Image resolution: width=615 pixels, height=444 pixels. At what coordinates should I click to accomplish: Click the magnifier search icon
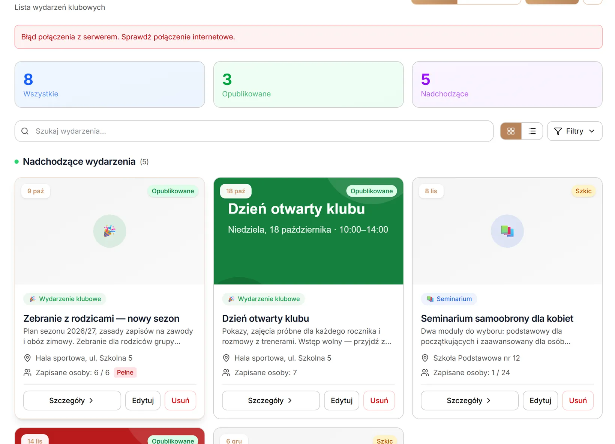coord(25,131)
